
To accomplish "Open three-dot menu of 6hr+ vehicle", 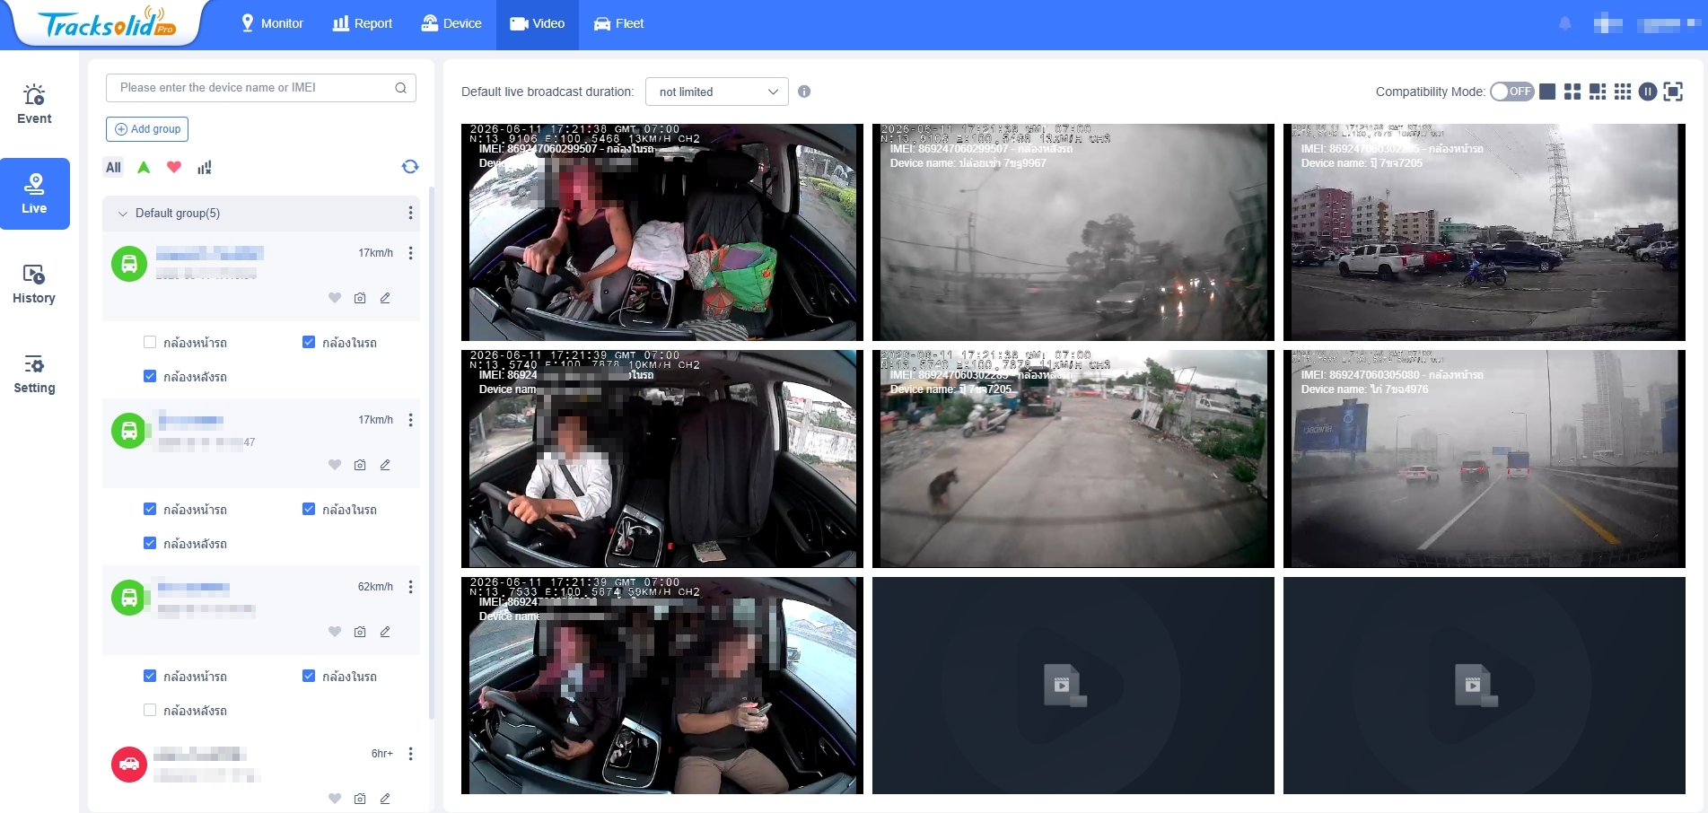I will (x=411, y=754).
